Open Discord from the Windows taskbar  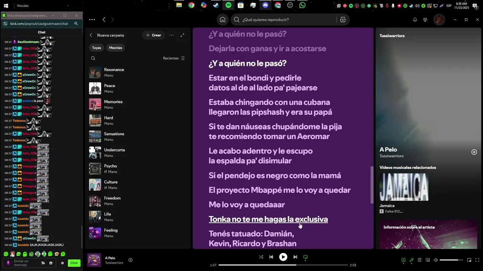(265, 5)
